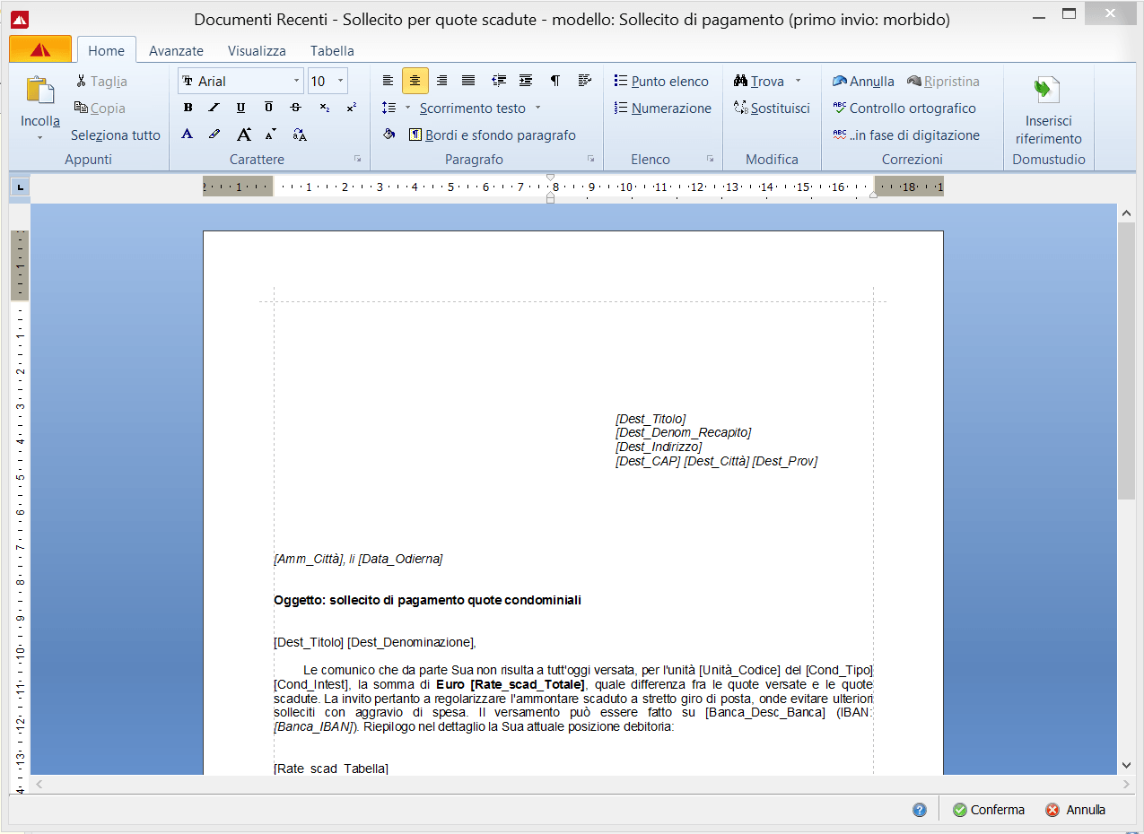1144x834 pixels.
Task: Click the blue help question mark icon
Action: click(919, 810)
